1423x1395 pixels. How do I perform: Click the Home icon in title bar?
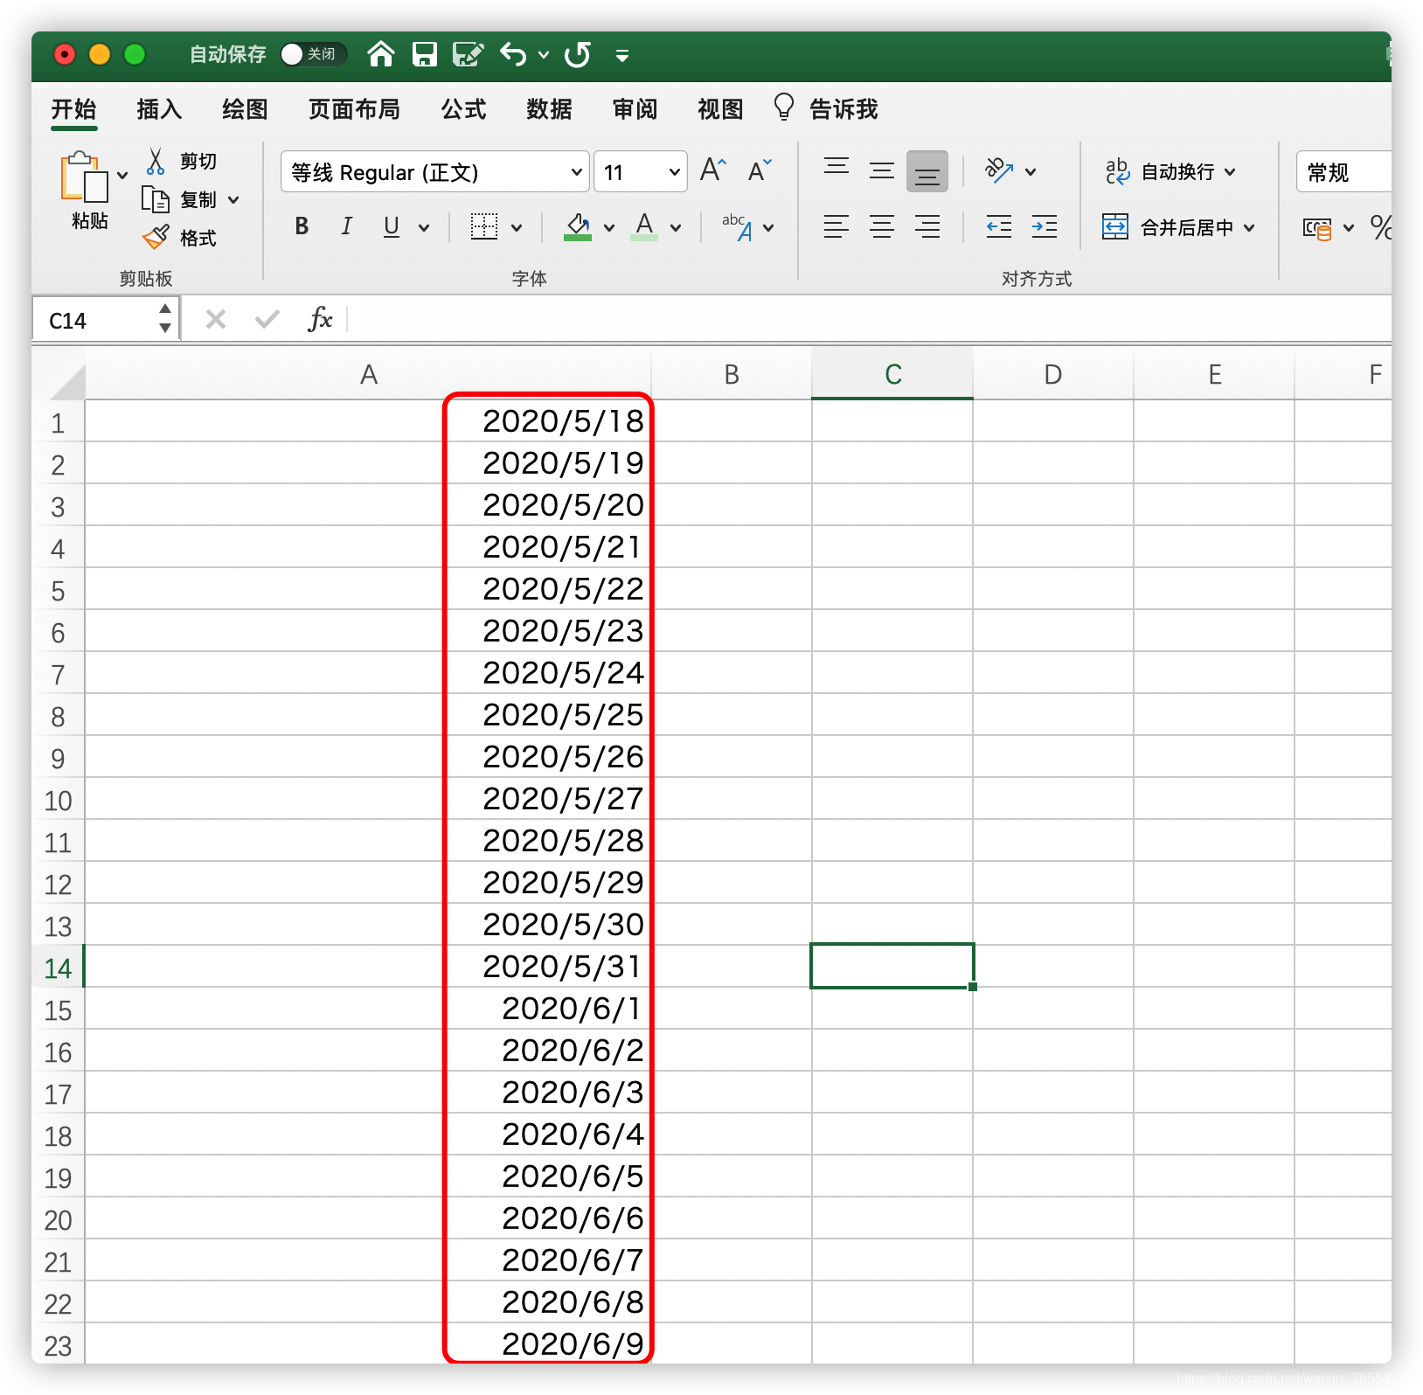click(380, 54)
